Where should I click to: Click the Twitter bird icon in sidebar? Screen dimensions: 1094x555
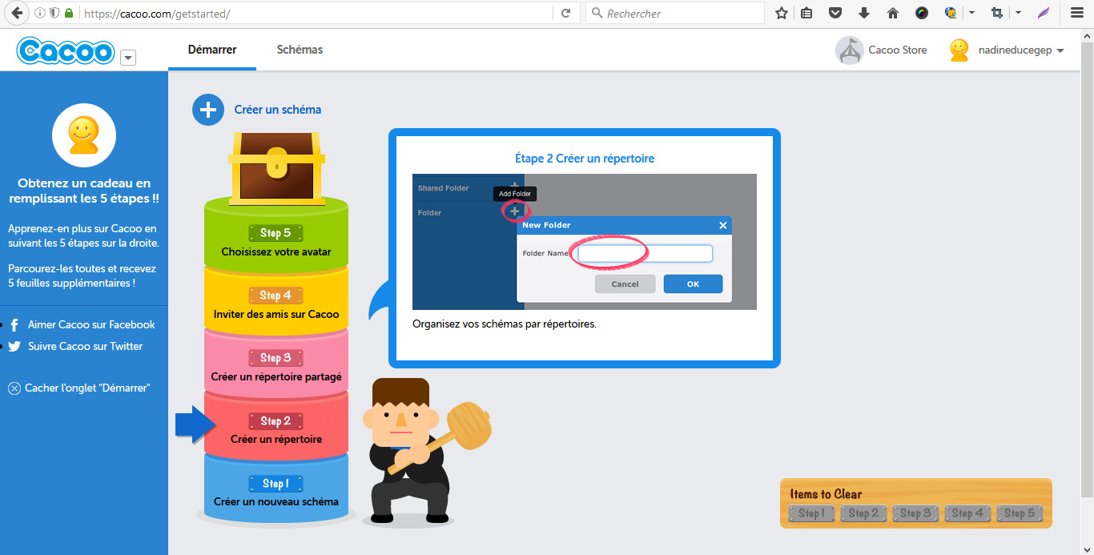[x=14, y=347]
